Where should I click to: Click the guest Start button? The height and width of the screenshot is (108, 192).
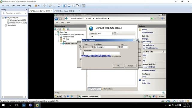58,96
